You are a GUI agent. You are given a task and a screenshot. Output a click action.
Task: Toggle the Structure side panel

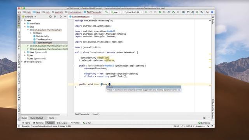pyautogui.click(x=19, y=78)
